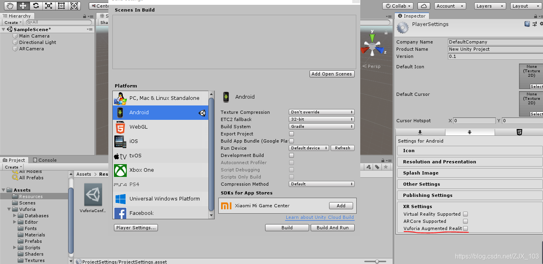543x264 pixels.
Task: Open Learn about Unity Cloud Build link
Action: pyautogui.click(x=320, y=217)
